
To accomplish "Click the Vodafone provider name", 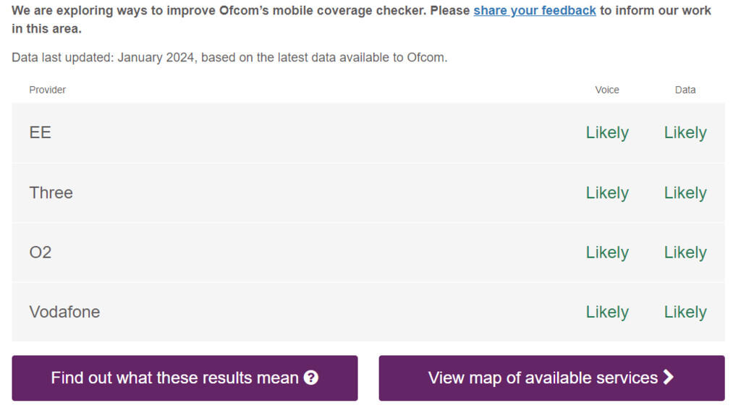I will tap(64, 312).
